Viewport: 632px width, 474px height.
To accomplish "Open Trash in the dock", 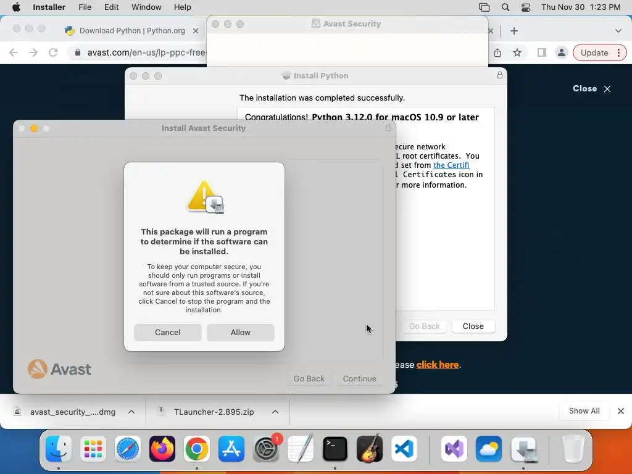I will pyautogui.click(x=573, y=449).
